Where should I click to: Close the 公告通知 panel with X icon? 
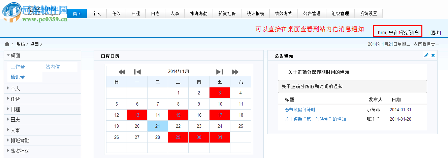[x=433, y=55]
